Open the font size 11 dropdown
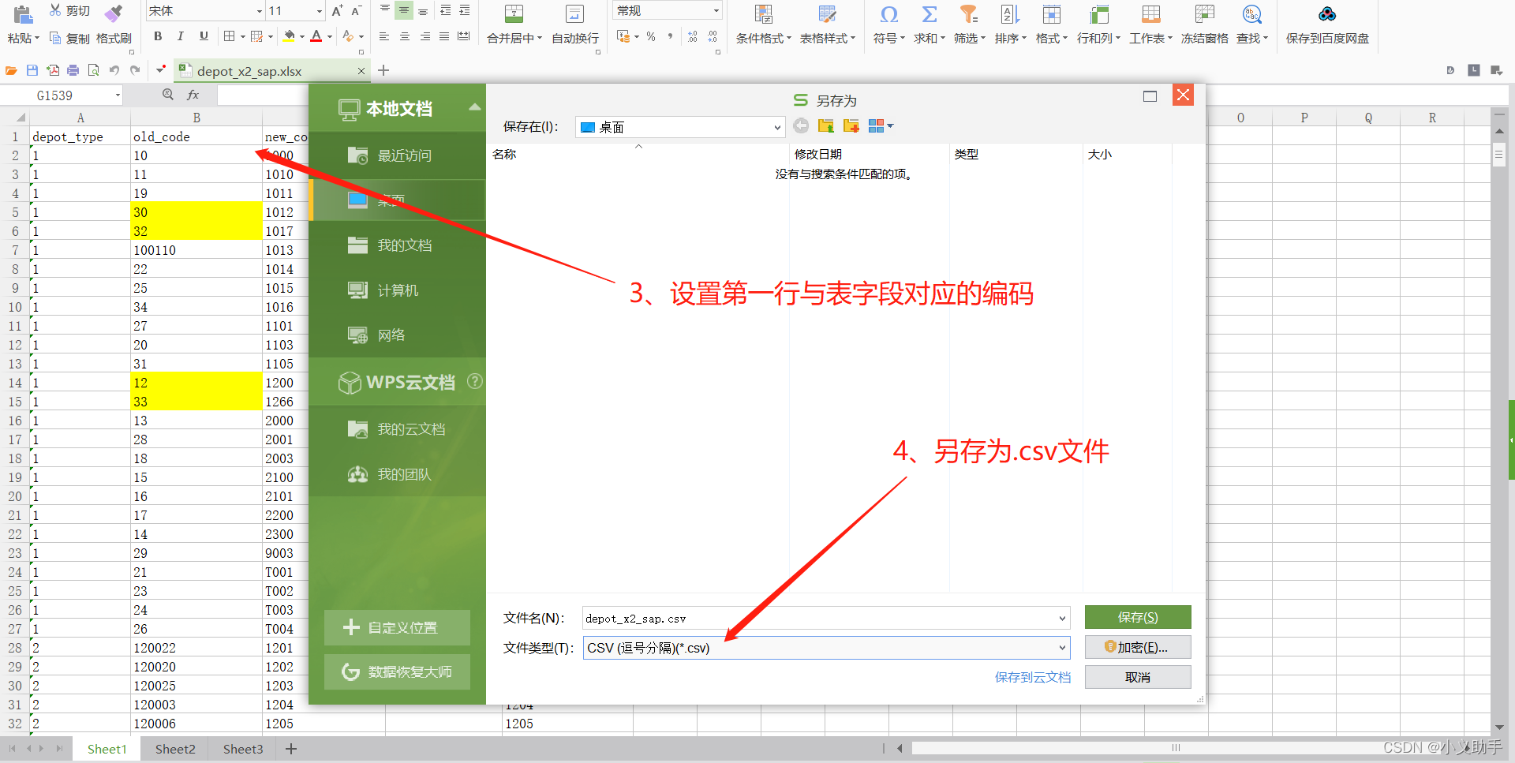This screenshot has height=763, width=1515. coord(319,11)
